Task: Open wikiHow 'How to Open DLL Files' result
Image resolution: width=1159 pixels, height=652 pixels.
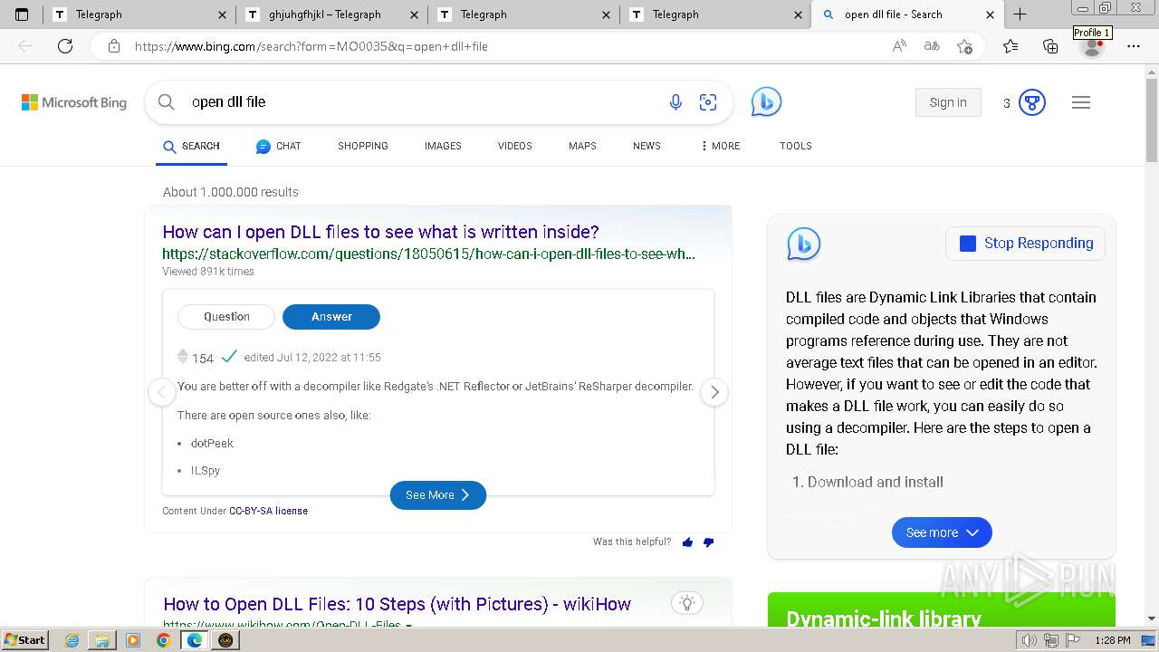Action: tap(397, 604)
